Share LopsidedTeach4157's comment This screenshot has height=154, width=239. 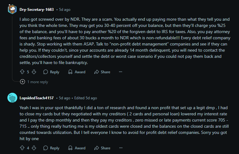pos(102,148)
